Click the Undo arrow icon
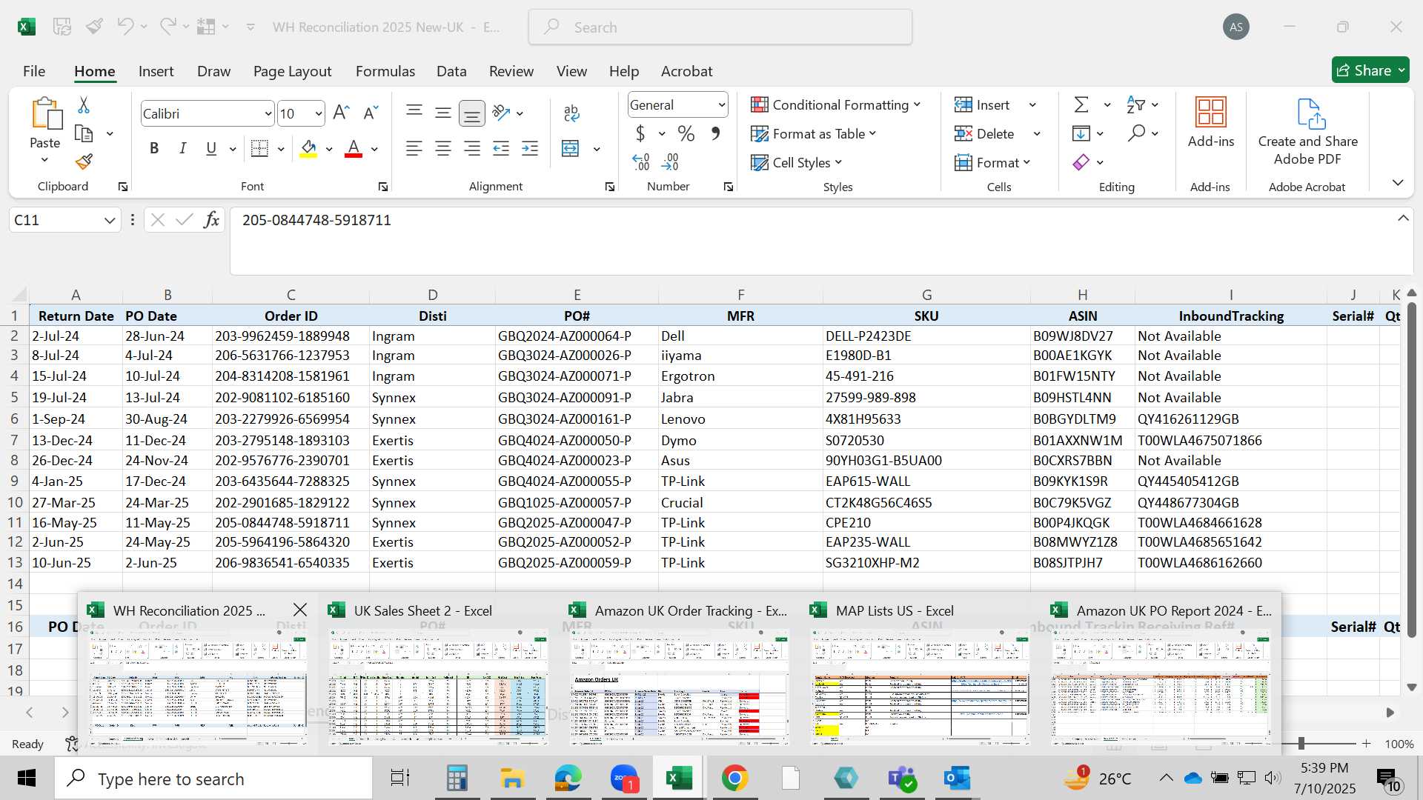 (x=125, y=27)
